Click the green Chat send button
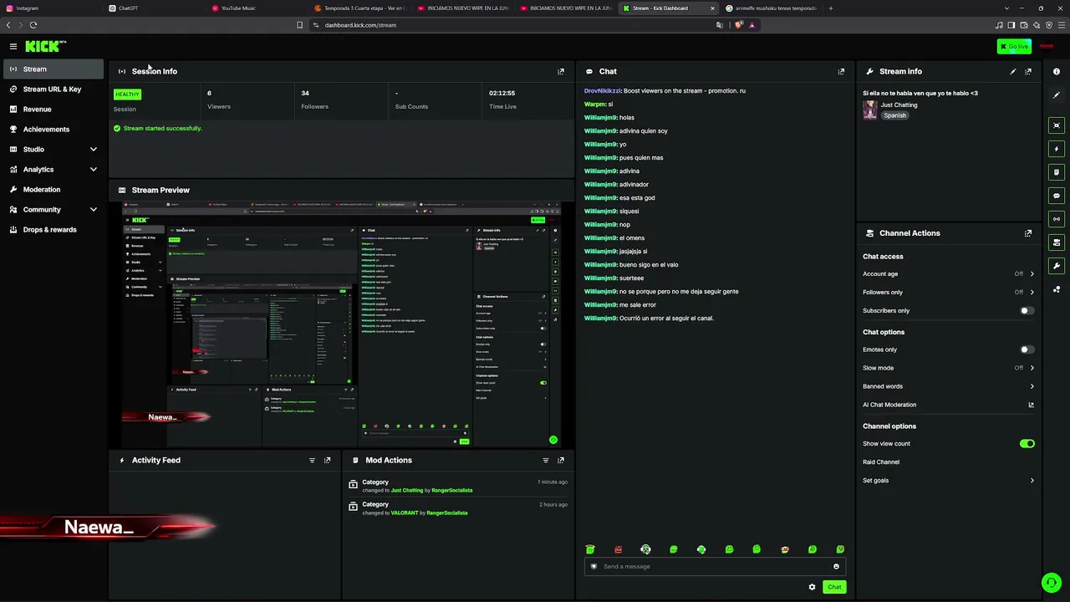This screenshot has width=1070, height=602. coord(834,587)
